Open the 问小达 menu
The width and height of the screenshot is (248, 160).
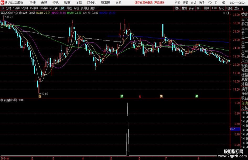coord(91,3)
